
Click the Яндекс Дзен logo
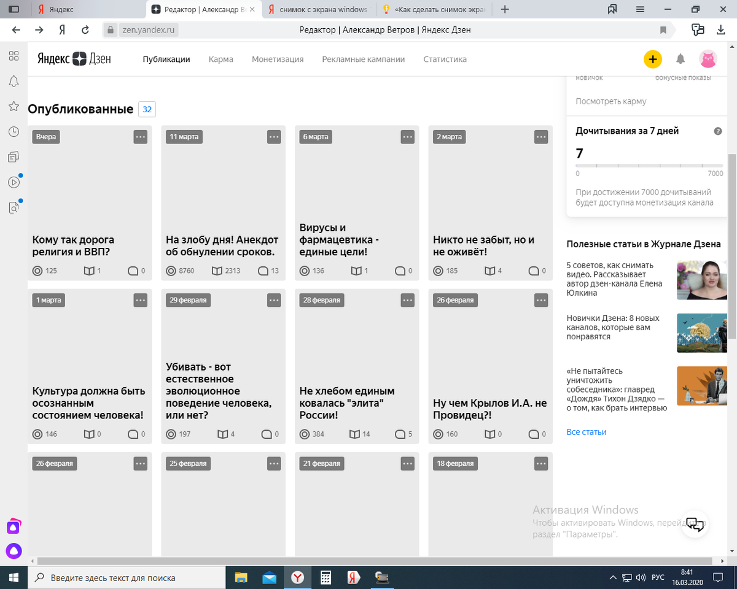74,59
